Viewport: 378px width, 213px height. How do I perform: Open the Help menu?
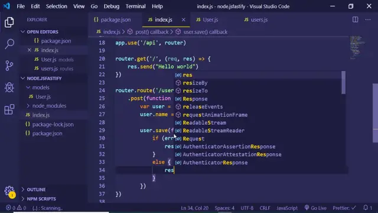157,7
